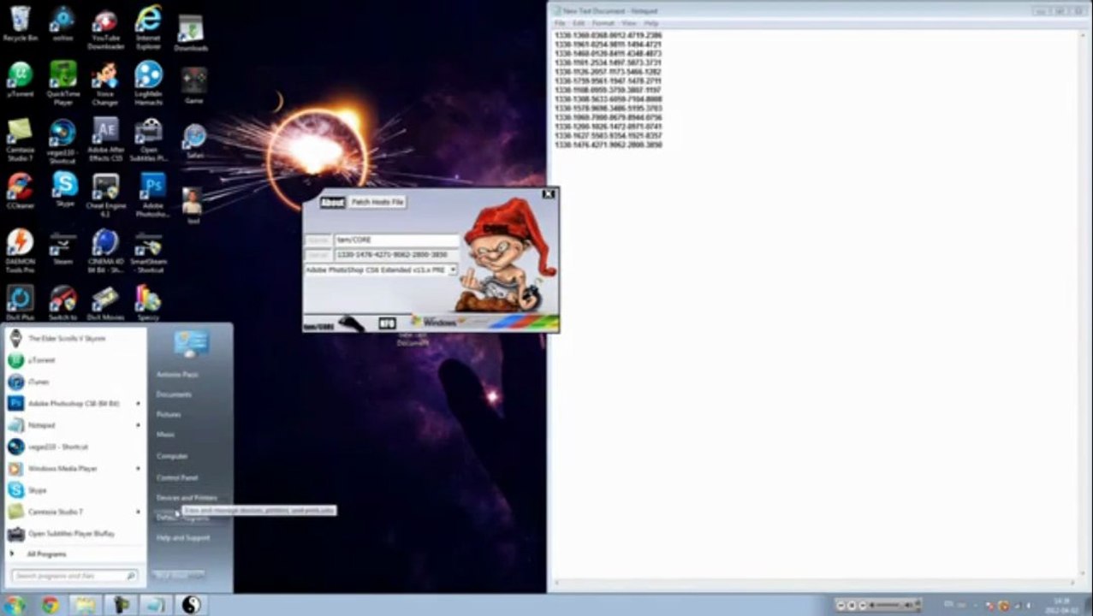Select the QuickTime Player desktop icon
Image resolution: width=1093 pixels, height=616 pixels.
[x=63, y=83]
